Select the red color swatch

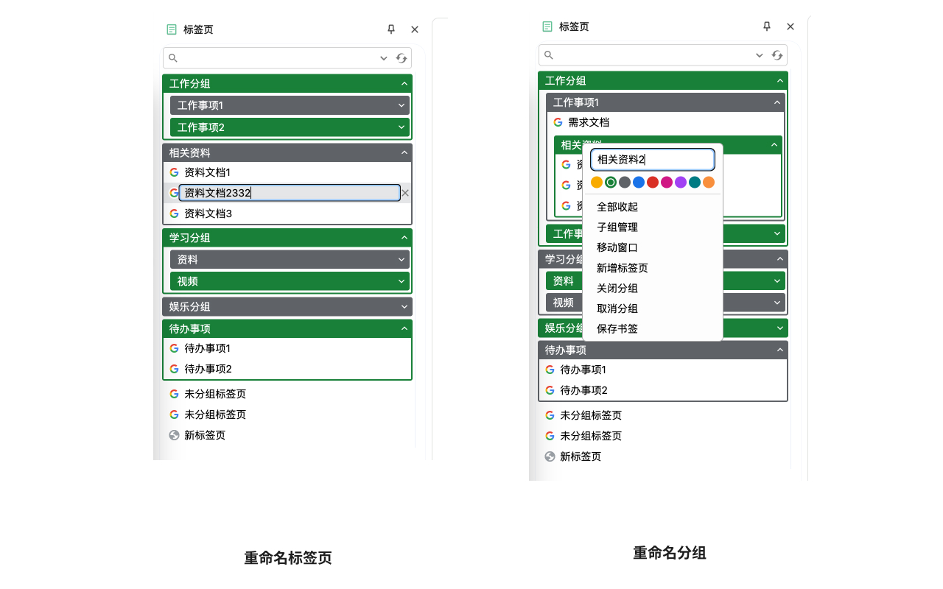pos(652,182)
